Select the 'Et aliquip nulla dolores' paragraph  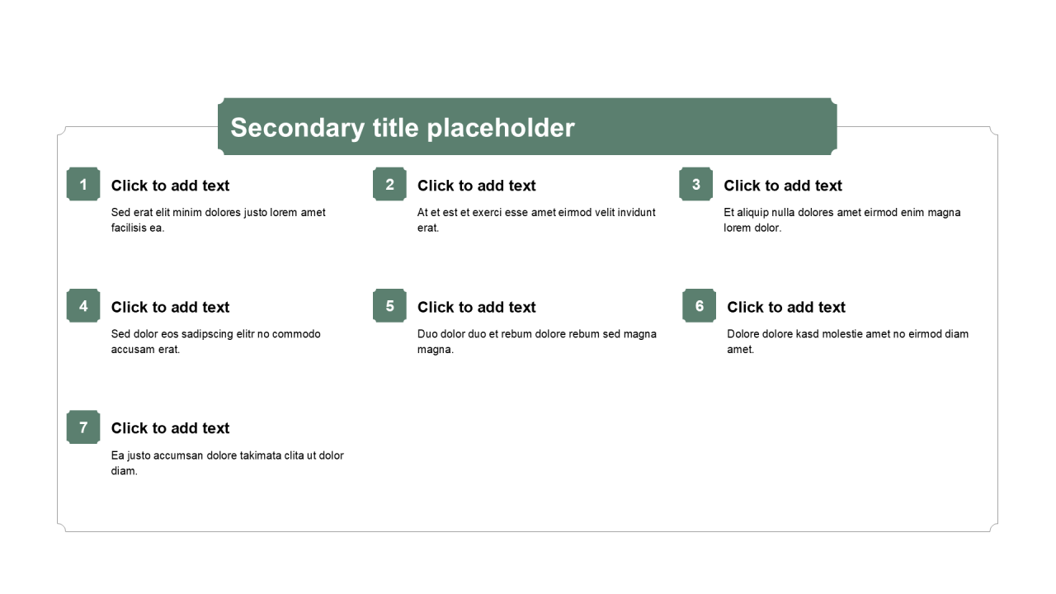click(x=841, y=220)
